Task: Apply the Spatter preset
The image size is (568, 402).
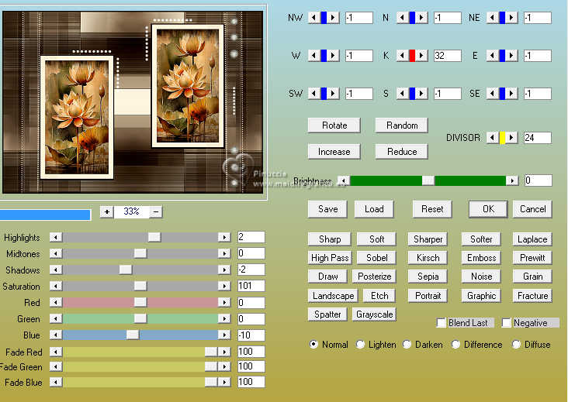Action: click(327, 314)
